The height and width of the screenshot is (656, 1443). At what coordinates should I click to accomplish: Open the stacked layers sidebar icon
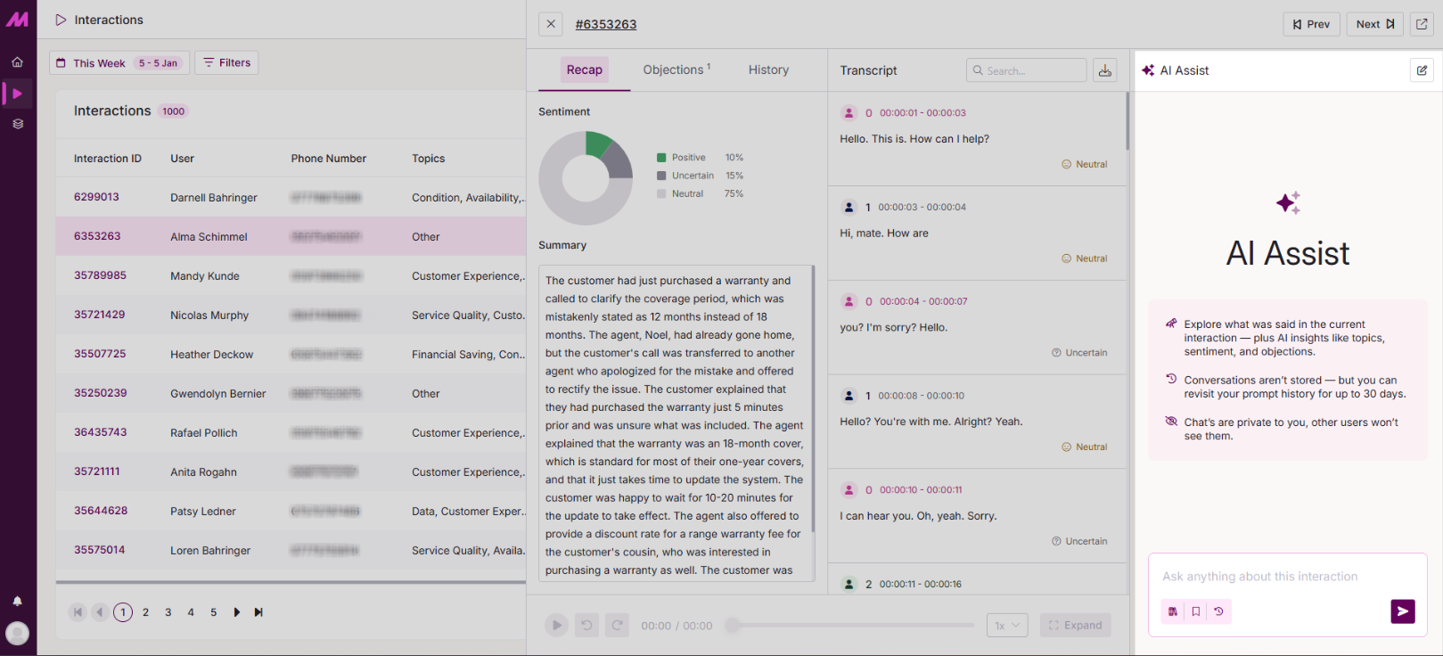click(17, 124)
